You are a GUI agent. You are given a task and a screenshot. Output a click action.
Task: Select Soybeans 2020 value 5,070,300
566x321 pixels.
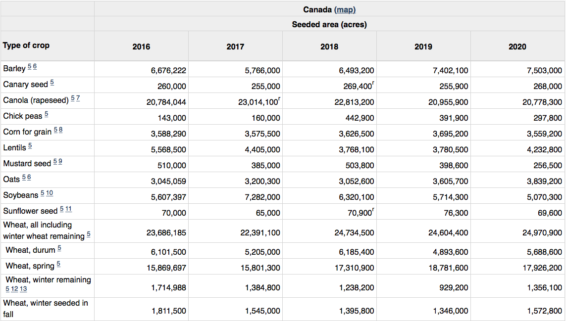pyautogui.click(x=544, y=197)
